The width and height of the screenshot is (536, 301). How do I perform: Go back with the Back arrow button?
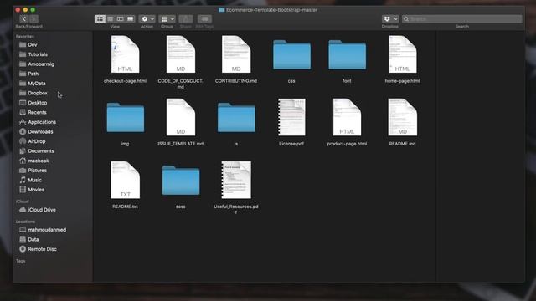23,19
